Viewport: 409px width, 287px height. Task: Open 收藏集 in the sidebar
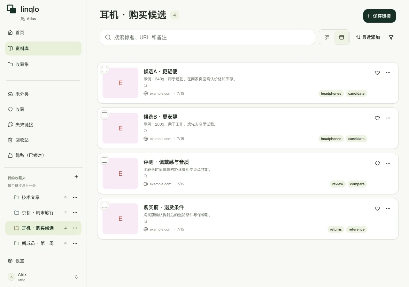tap(43, 64)
